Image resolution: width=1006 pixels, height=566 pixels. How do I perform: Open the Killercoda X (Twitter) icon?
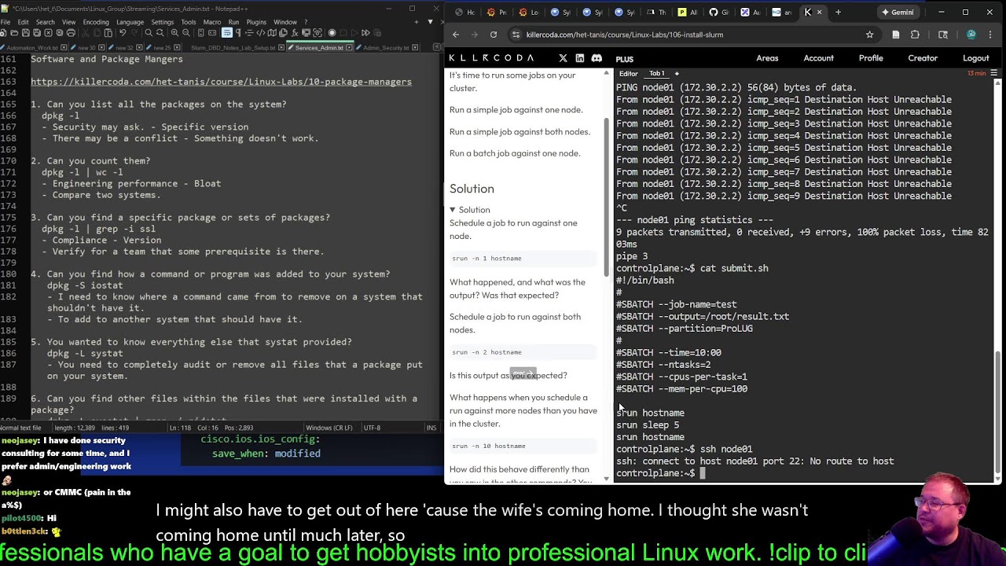pos(563,58)
